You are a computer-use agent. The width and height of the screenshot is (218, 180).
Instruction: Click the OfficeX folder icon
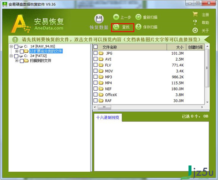click(101, 95)
